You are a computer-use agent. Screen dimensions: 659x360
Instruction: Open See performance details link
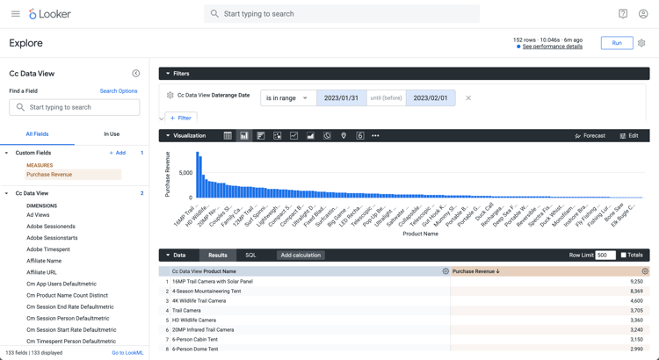point(553,47)
